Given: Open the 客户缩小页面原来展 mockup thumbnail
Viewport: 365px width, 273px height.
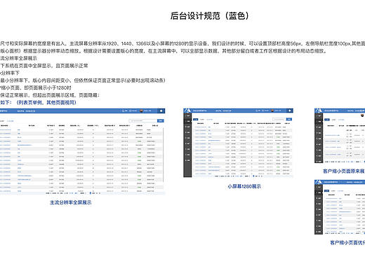Looking at the screenshot, I should click(x=340, y=136).
